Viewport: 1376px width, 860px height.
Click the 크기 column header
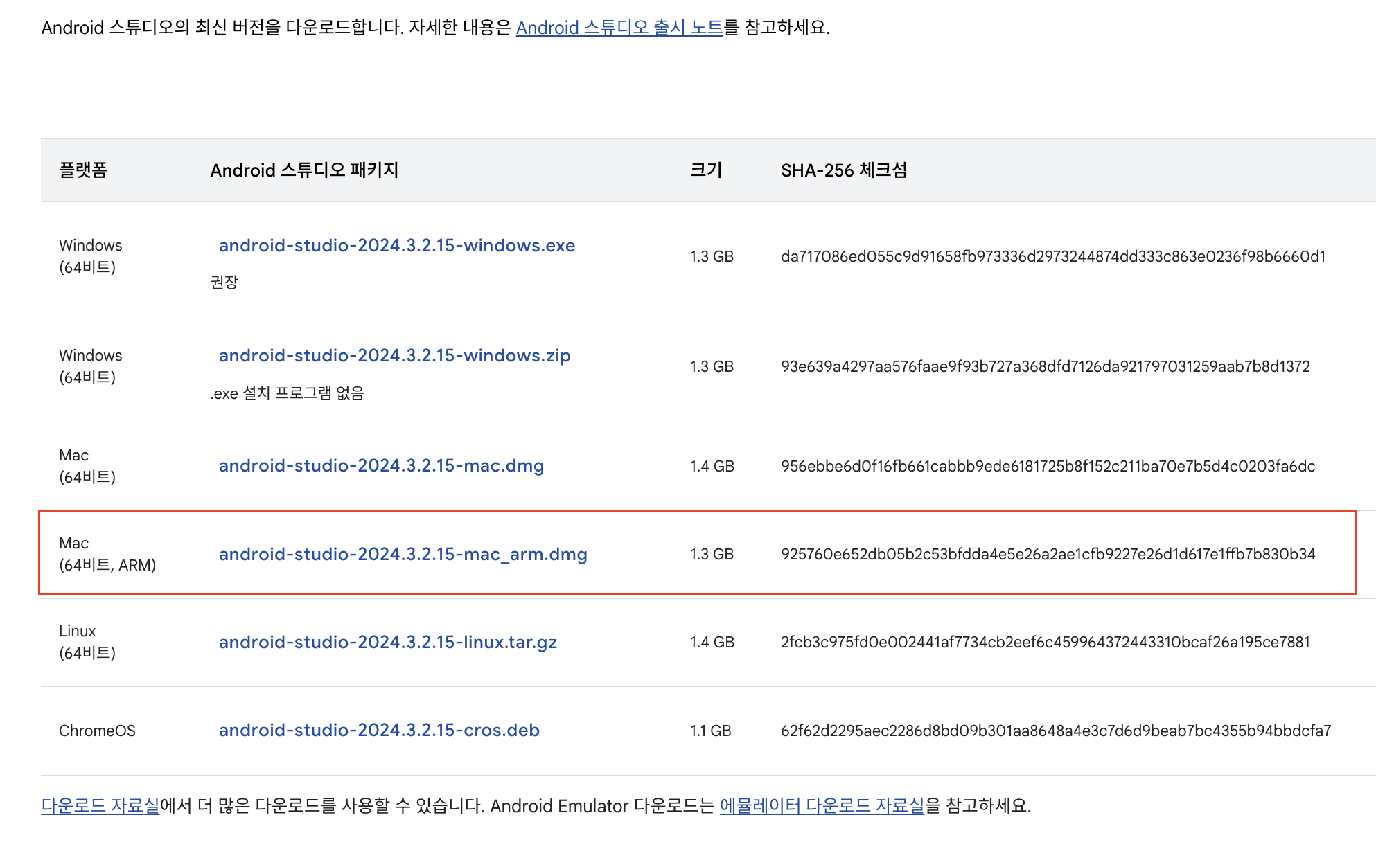click(x=705, y=170)
